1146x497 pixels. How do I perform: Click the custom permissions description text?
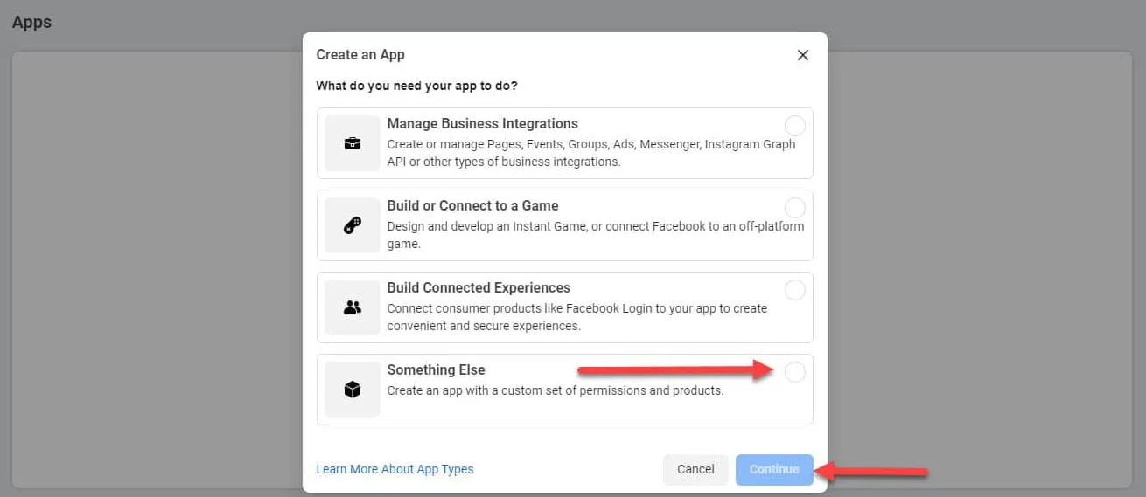tap(556, 390)
